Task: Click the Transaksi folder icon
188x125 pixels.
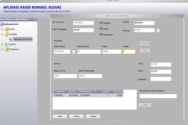Action: pyautogui.click(x=7, y=34)
